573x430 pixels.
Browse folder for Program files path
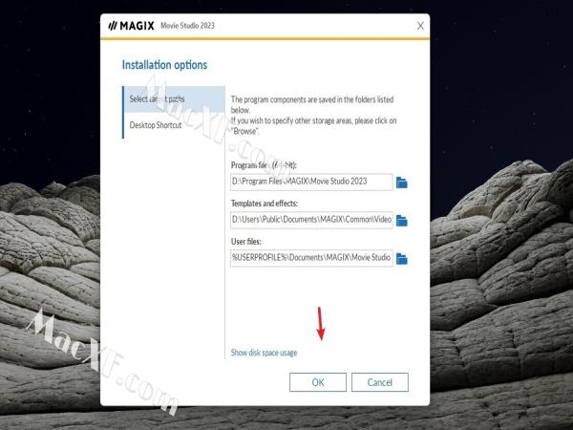402,183
